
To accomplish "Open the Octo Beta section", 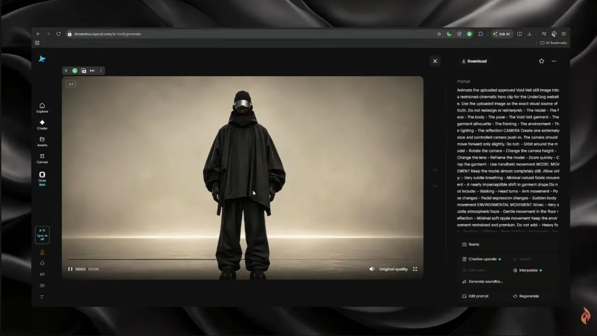I will tap(42, 179).
